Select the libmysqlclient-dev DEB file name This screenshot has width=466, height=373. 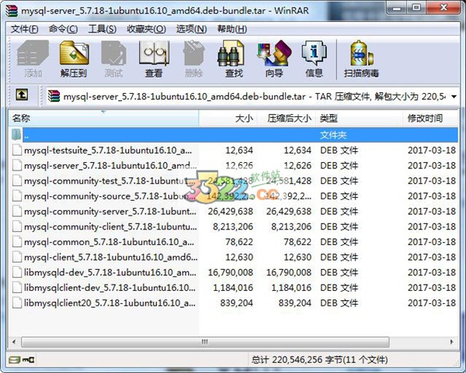coord(110,288)
